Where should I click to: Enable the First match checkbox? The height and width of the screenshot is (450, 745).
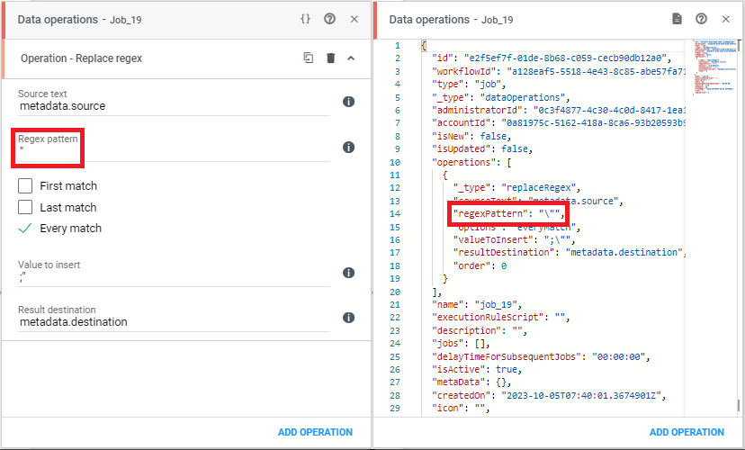click(25, 185)
